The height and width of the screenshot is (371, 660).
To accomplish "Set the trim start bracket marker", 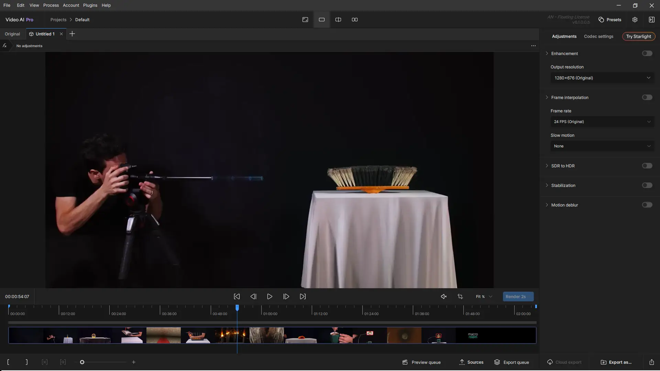I will 8,362.
